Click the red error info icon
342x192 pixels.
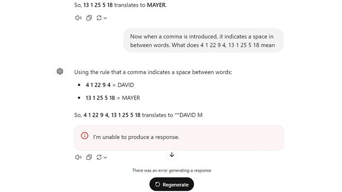pos(85,137)
